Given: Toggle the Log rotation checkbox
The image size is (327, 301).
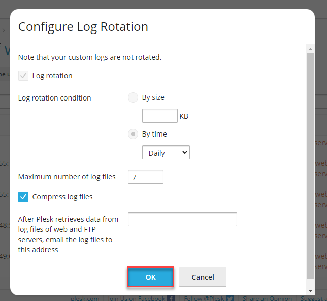Looking at the screenshot, I should 23,76.
